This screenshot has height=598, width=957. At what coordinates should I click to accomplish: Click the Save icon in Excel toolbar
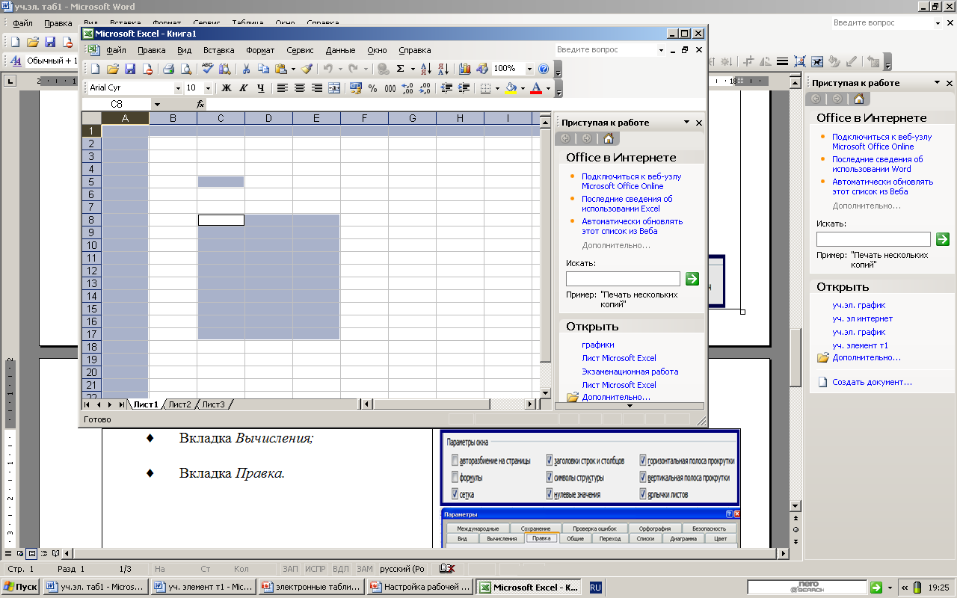[130, 69]
